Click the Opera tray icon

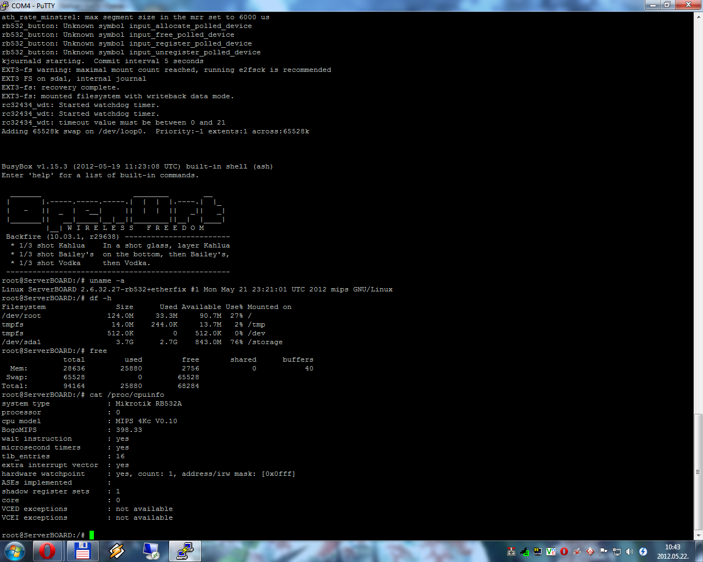pos(564,552)
